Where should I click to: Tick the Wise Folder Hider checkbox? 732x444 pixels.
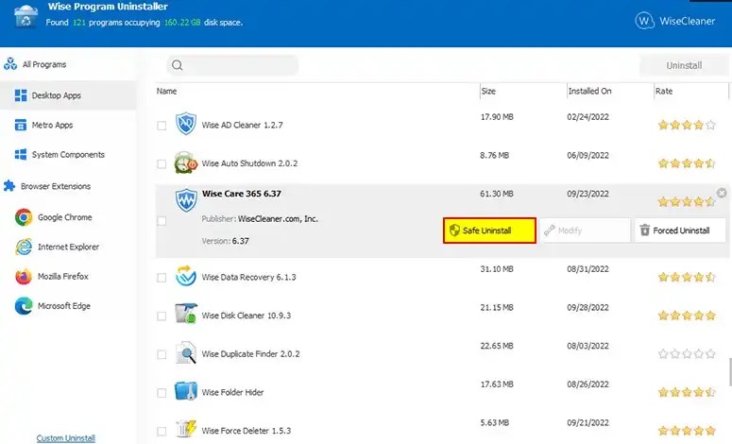tap(162, 393)
